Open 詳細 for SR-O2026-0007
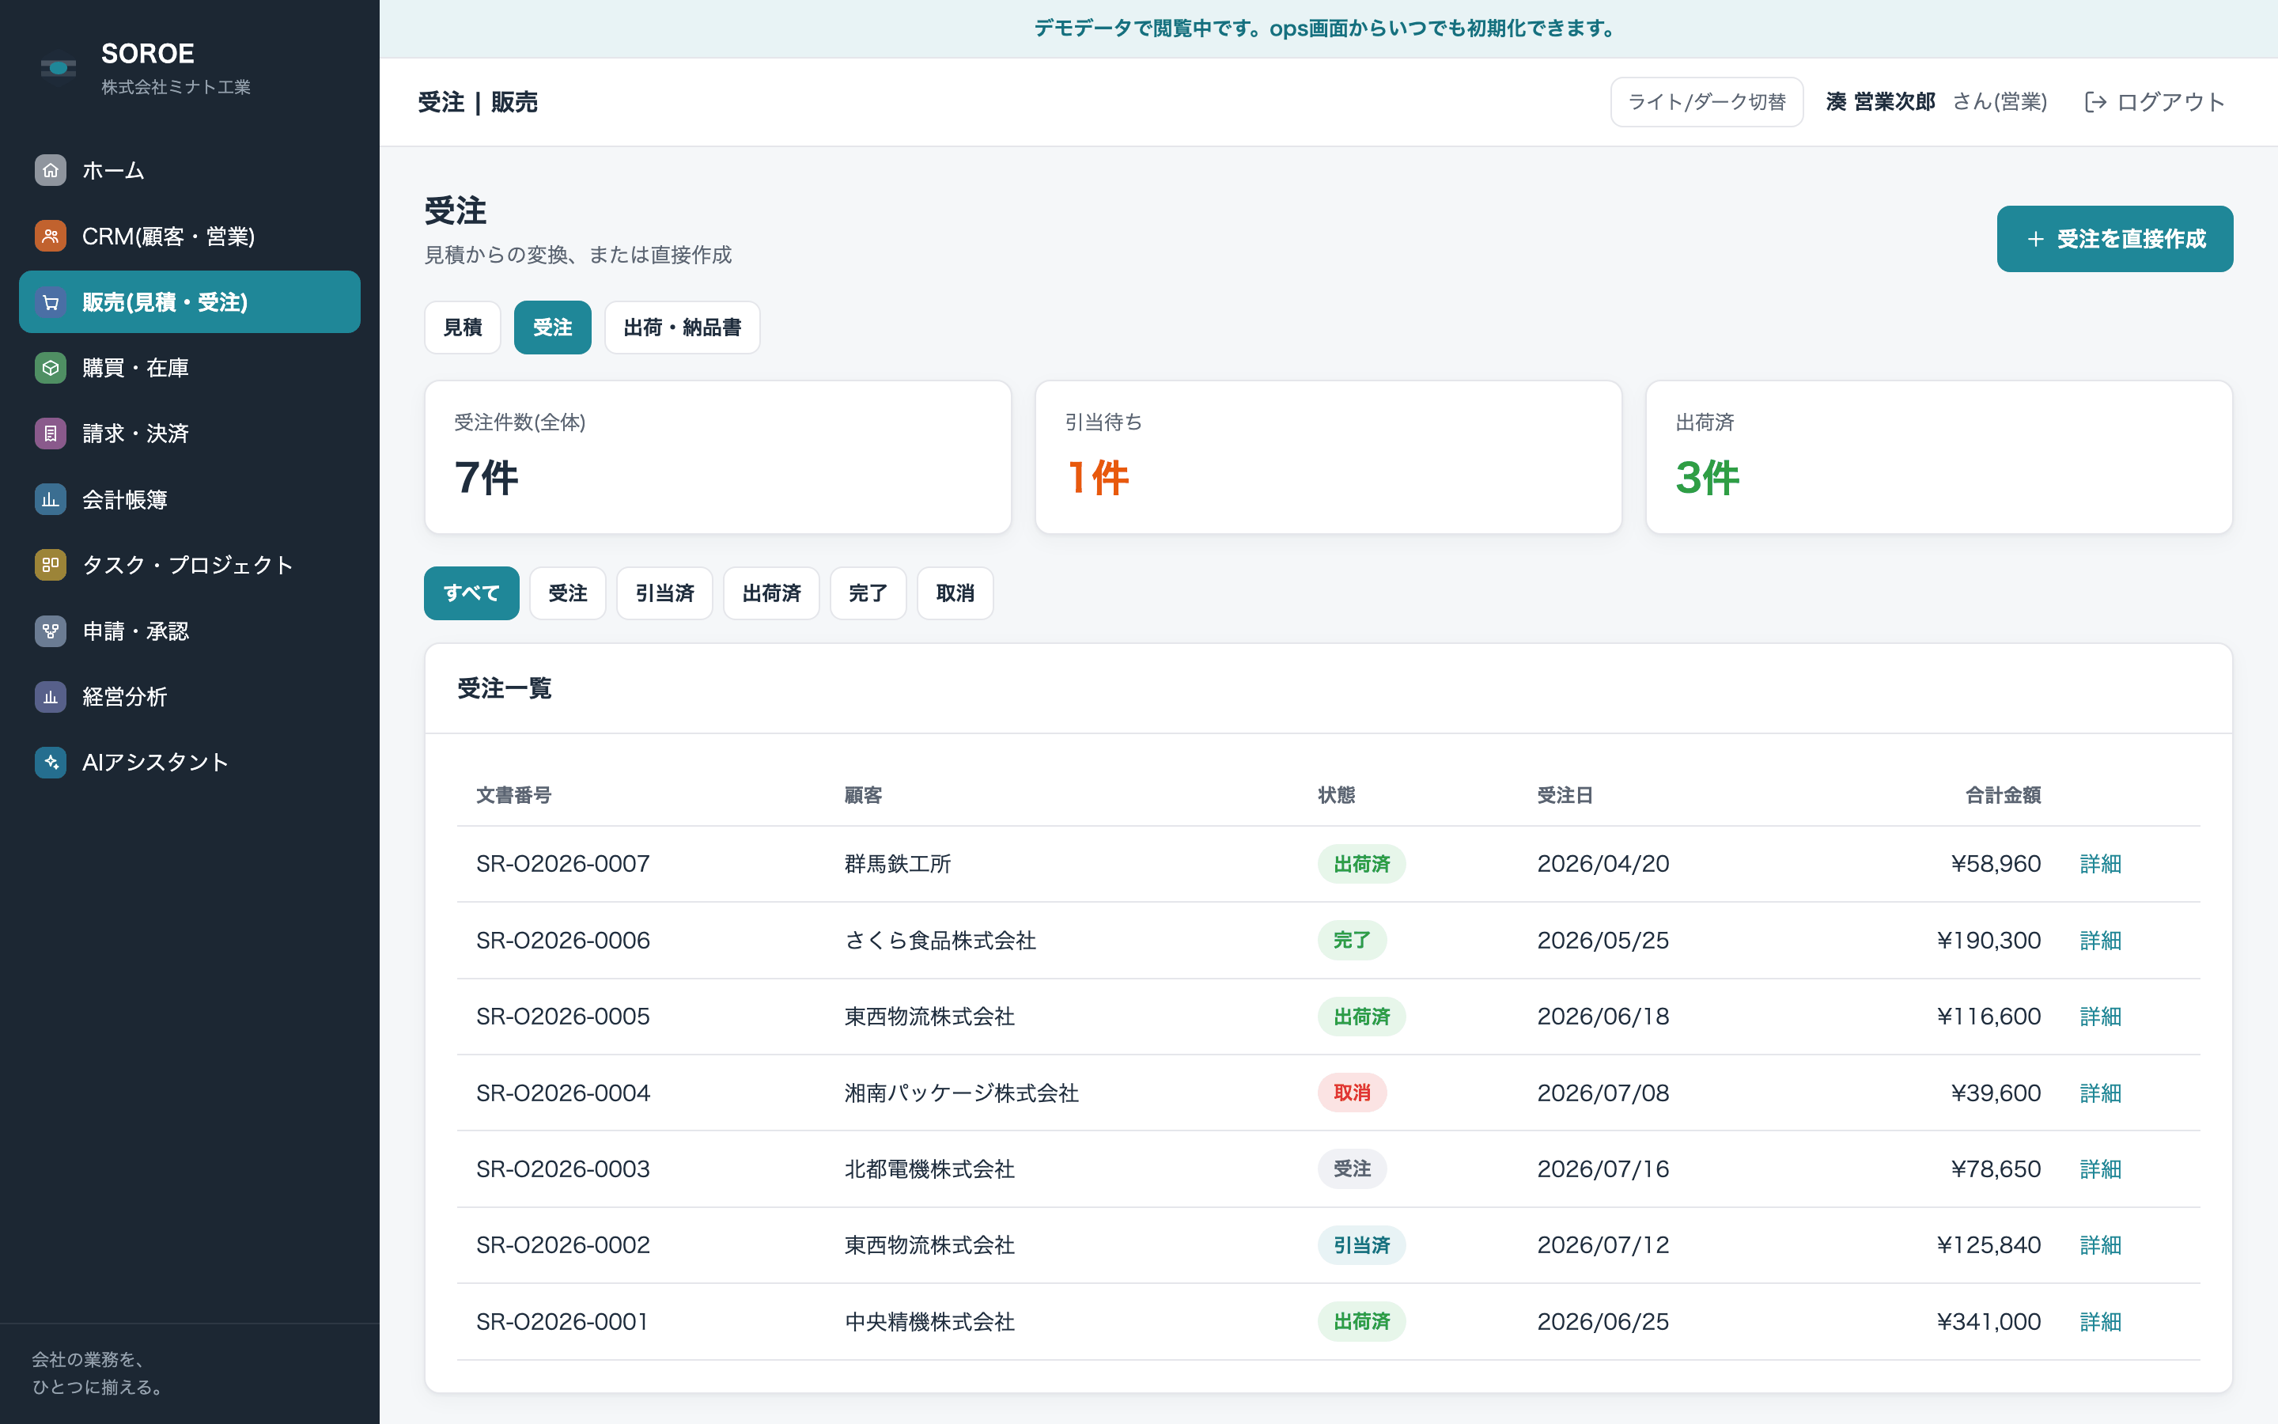The width and height of the screenshot is (2278, 1424). pos(2100,864)
